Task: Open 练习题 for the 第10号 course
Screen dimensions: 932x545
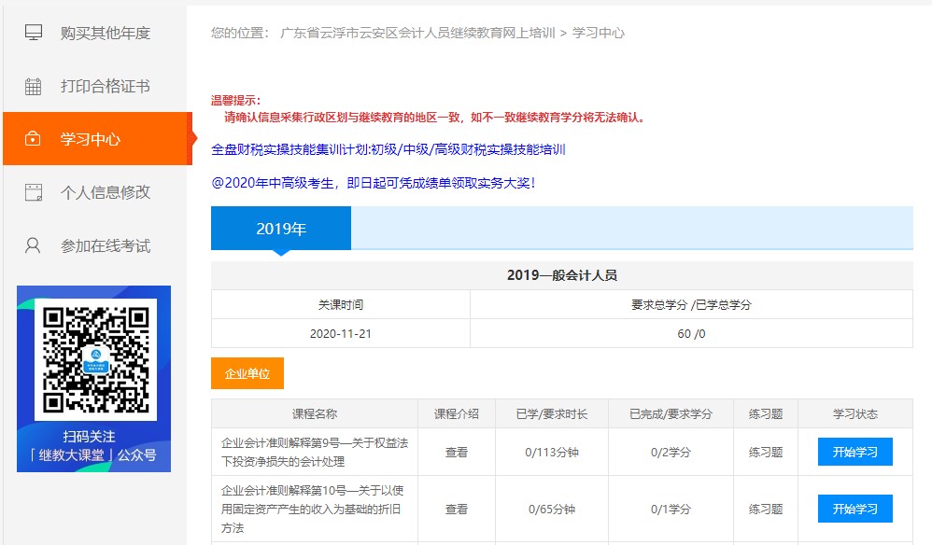Action: (765, 509)
